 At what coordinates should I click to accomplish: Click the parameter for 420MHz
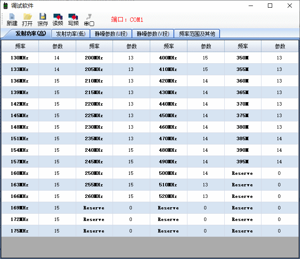(206, 81)
